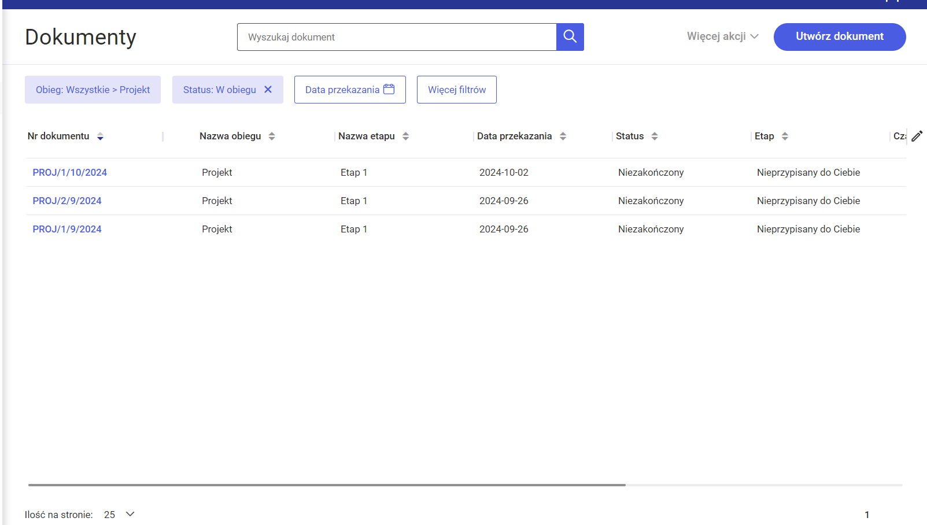This screenshot has width=927, height=525.
Task: Open document PROJ/1/9/2024
Action: (x=67, y=229)
